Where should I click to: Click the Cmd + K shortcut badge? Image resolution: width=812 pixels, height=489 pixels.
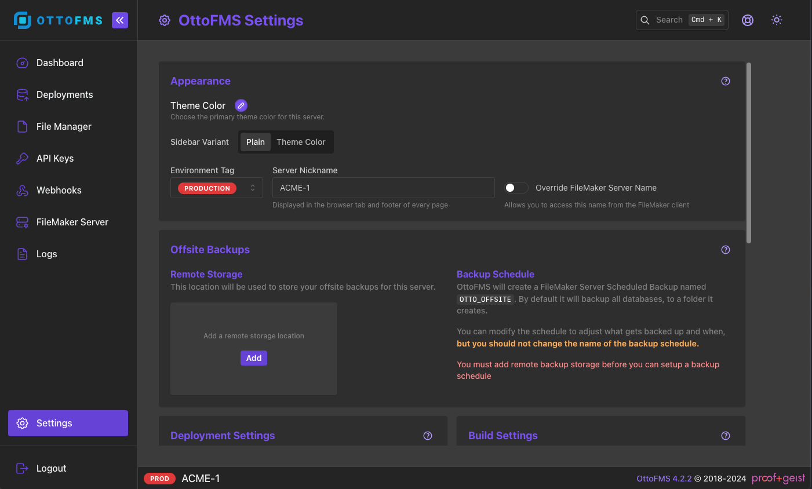pyautogui.click(x=707, y=20)
